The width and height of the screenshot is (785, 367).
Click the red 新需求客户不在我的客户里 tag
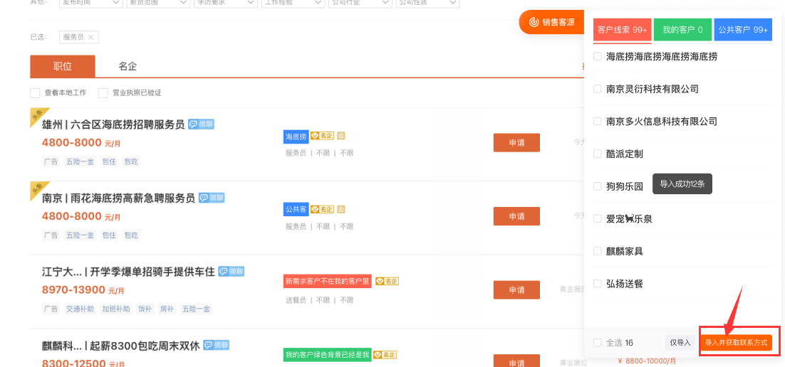tap(328, 282)
